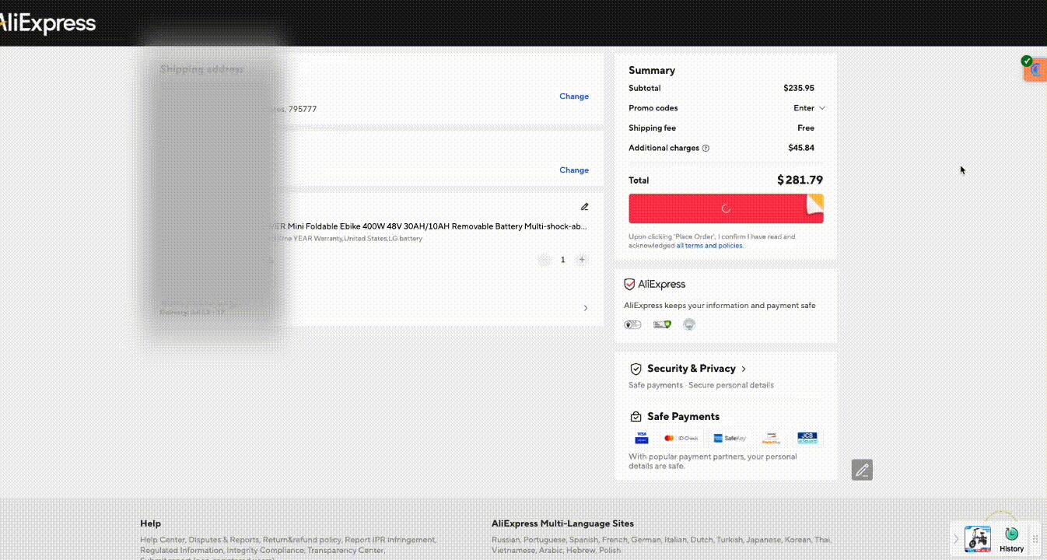Change the shipping address
The height and width of the screenshot is (560, 1047).
[x=574, y=96]
